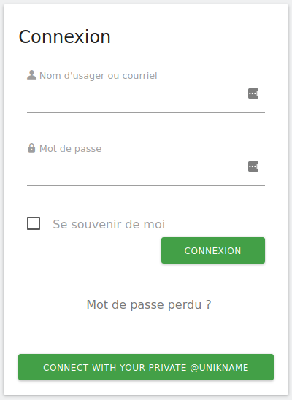Click the word @UNIKNAME on the bottom button
This screenshot has width=292, height=400.
point(219,368)
